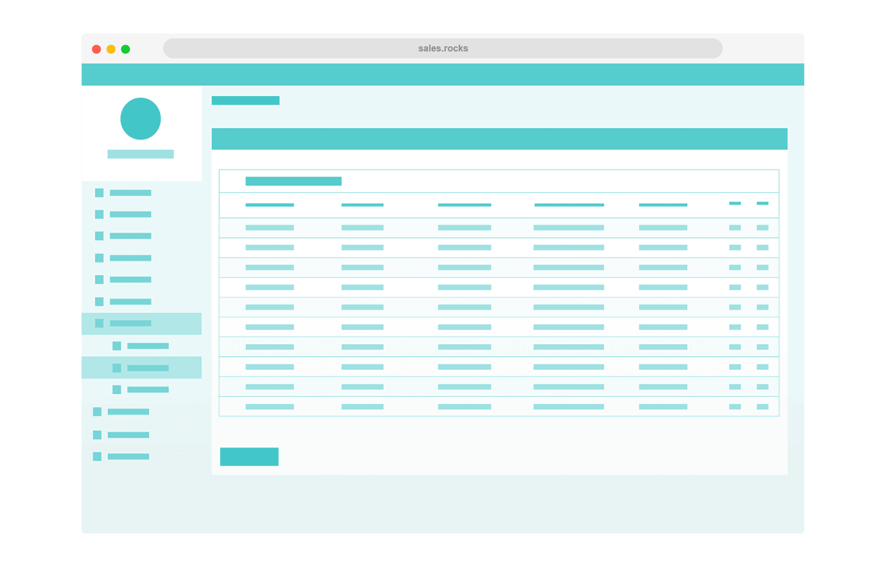Click second-to-last action icon in last table row
The image size is (887, 572).
pos(735,407)
